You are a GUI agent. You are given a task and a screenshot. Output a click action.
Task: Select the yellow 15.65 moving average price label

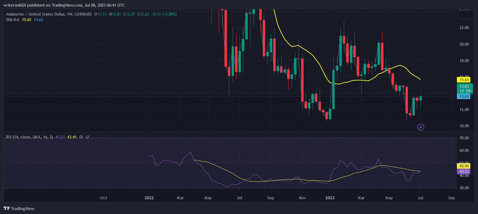464,80
